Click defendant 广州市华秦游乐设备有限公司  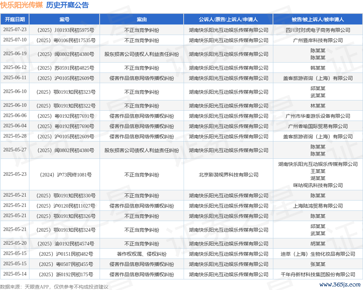point(318,116)
